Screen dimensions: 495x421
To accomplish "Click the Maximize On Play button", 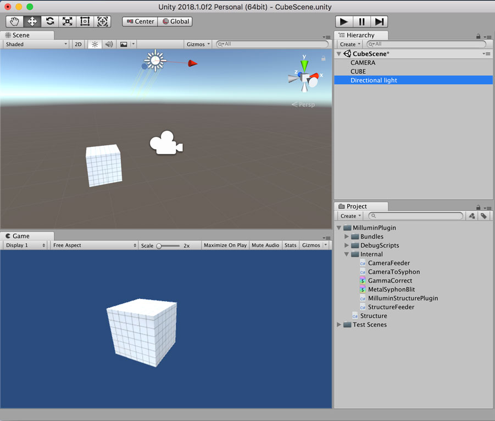I will [x=225, y=245].
